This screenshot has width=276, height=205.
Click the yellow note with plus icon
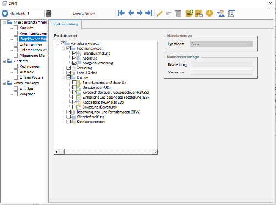coord(189,13)
